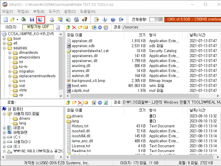Click the 파일 이름 column header in the image pane
The image size is (221, 166).
(x=94, y=35)
